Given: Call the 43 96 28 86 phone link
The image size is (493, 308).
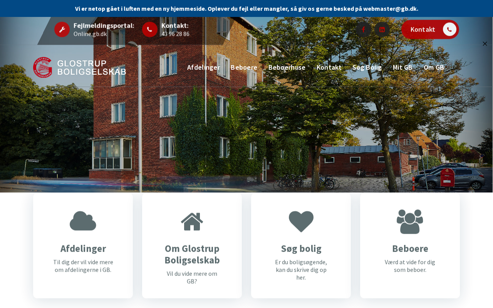Looking at the screenshot, I should 175,34.
